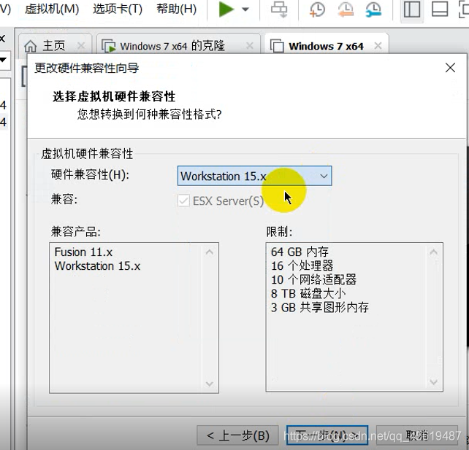
Task: Open the 虚拟机(M) menu
Action: 52,9
